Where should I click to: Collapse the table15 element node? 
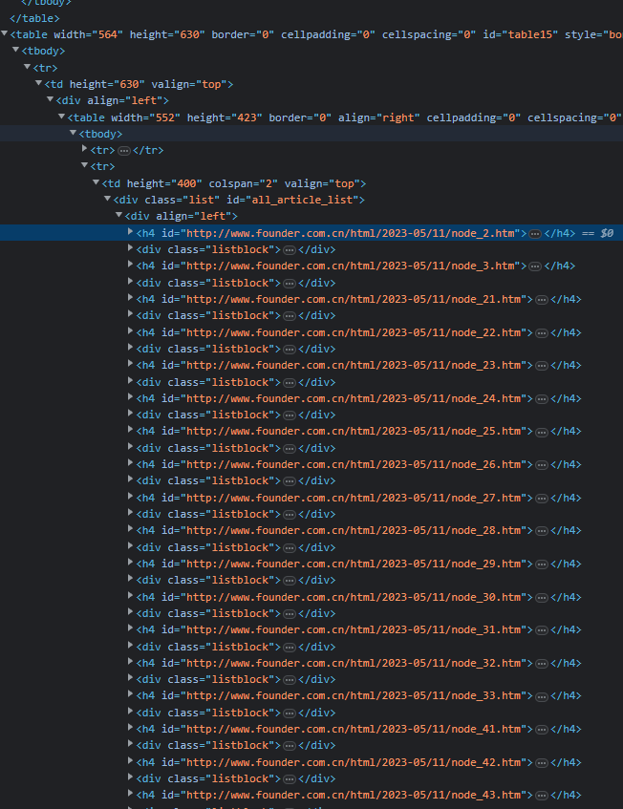(5, 34)
